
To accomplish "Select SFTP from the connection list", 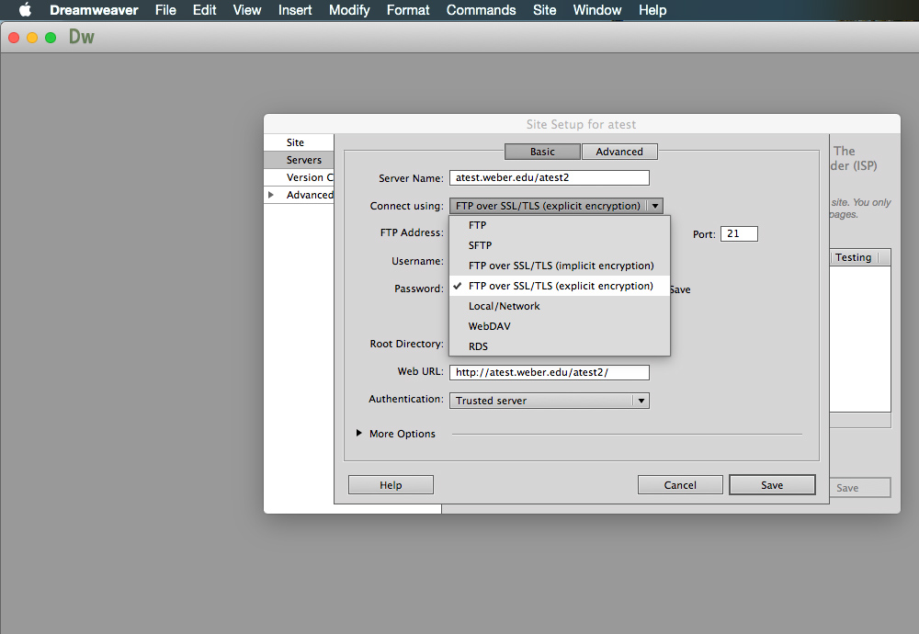I will click(480, 245).
